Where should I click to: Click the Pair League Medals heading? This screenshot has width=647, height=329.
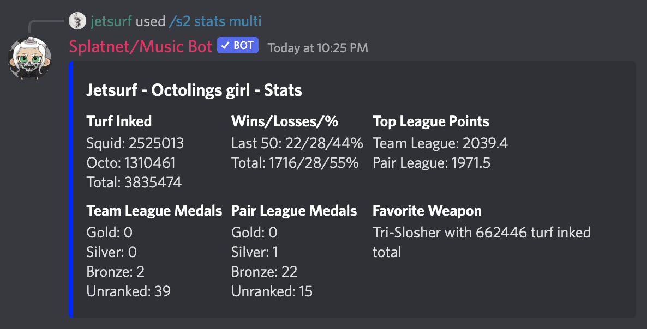click(x=294, y=211)
